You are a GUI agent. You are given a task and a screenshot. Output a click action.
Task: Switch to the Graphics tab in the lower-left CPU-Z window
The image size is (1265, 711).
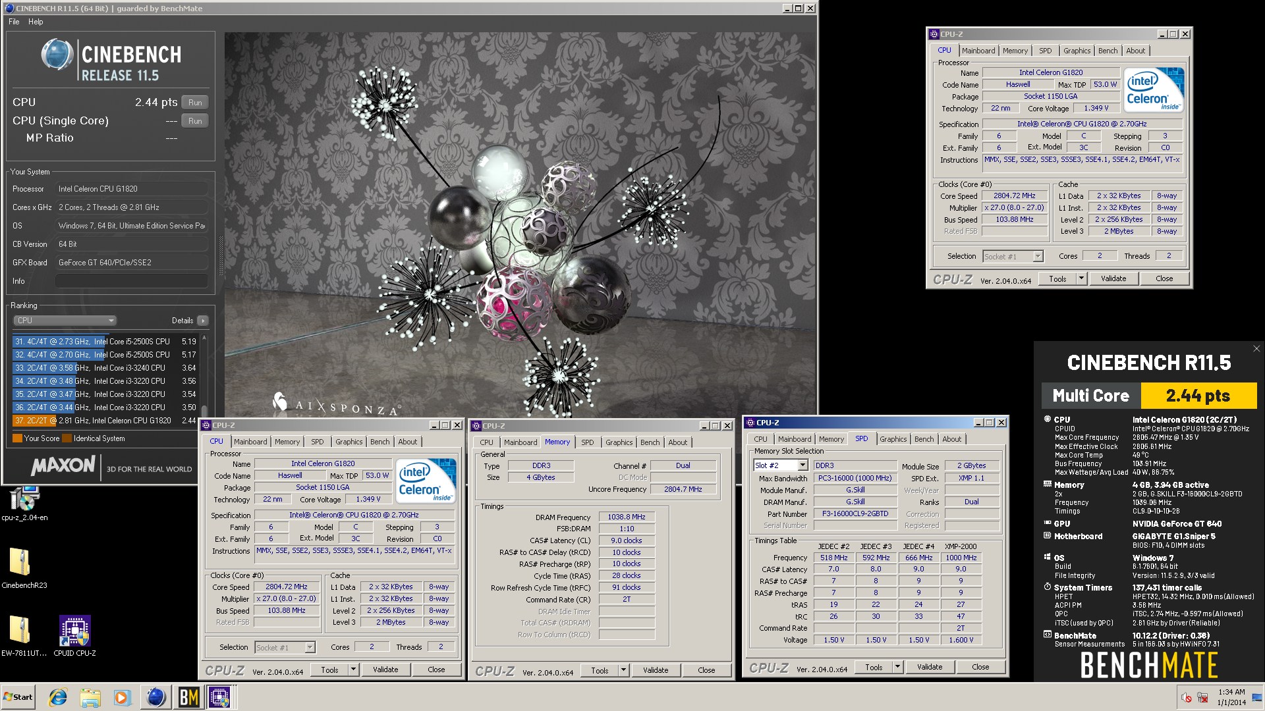[x=349, y=442]
